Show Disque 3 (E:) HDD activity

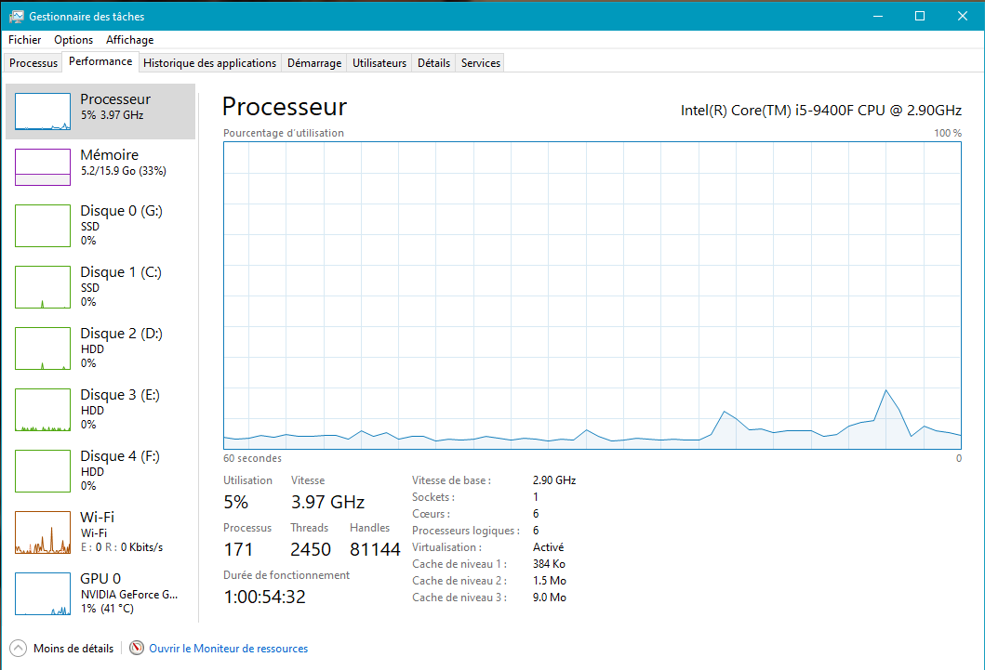click(43, 410)
